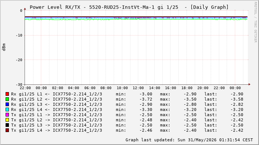Image resolution: width=259 pixels, height=145 pixels.
Task: Click the Rx gi1/25 L1 legend label
Action: (56, 94)
